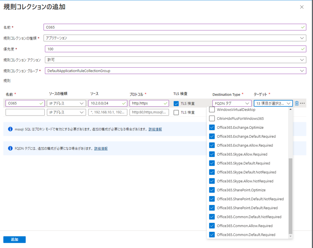Close the rule collection panel with X
The height and width of the screenshot is (248, 313).
[x=302, y=7]
